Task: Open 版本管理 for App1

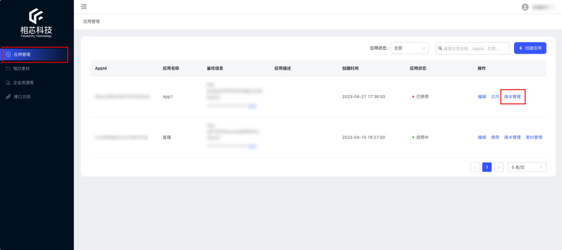Action: pos(512,97)
